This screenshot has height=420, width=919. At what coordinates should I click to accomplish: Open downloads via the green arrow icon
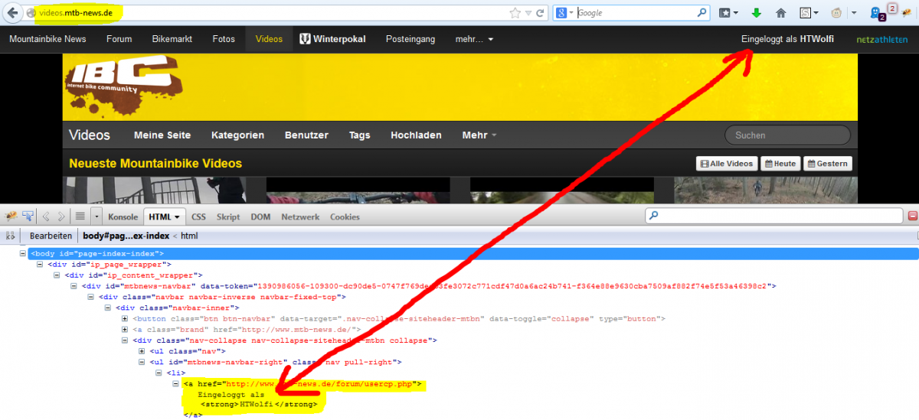tap(756, 13)
